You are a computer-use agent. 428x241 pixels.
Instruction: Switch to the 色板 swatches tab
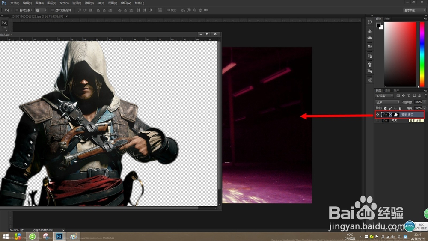tap(387, 18)
